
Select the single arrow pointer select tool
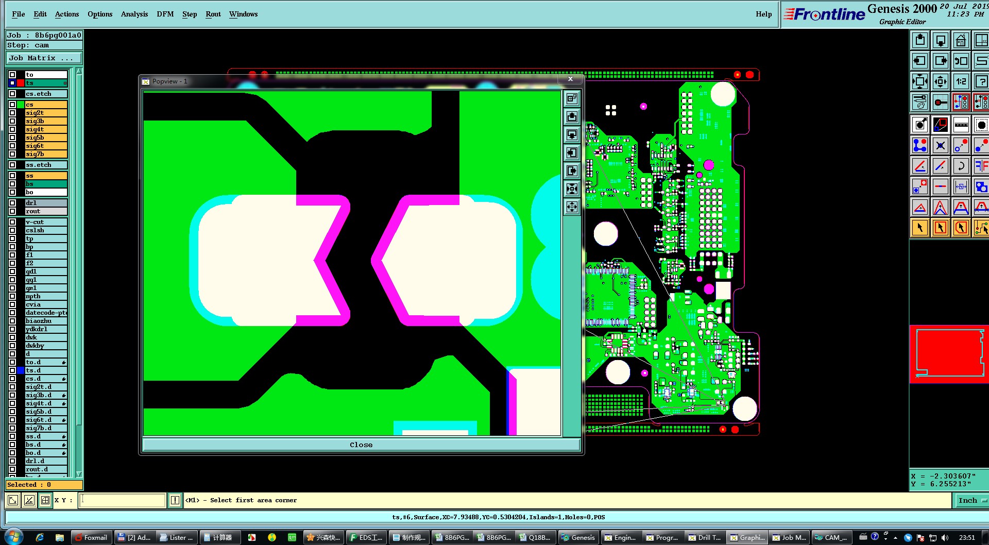coord(920,228)
